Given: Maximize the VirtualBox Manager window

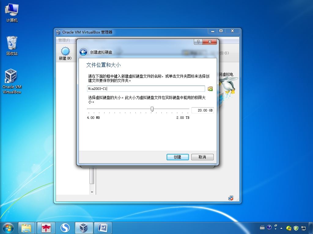Looking at the screenshot, I should (x=221, y=31).
